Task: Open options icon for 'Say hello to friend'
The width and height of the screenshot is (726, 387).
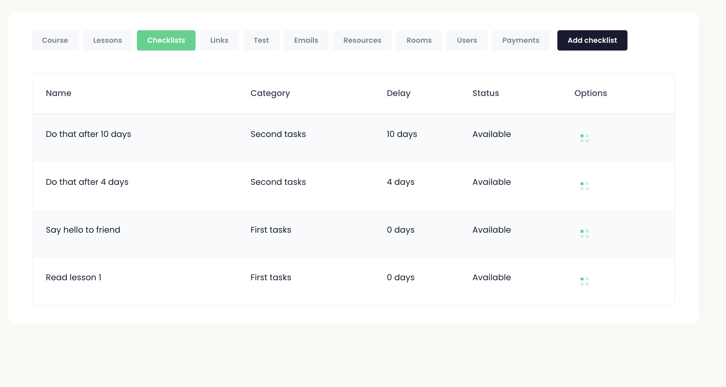Action: tap(584, 234)
